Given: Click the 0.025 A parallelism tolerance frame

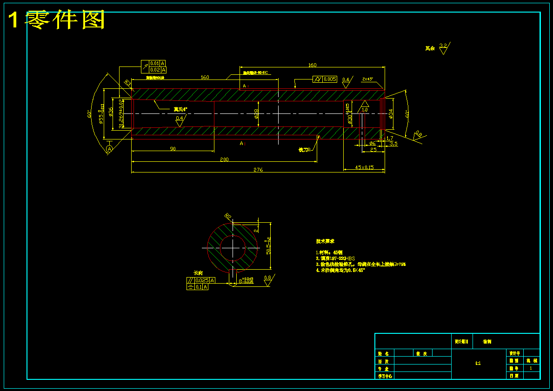Looking at the screenshot, I should [x=201, y=280].
